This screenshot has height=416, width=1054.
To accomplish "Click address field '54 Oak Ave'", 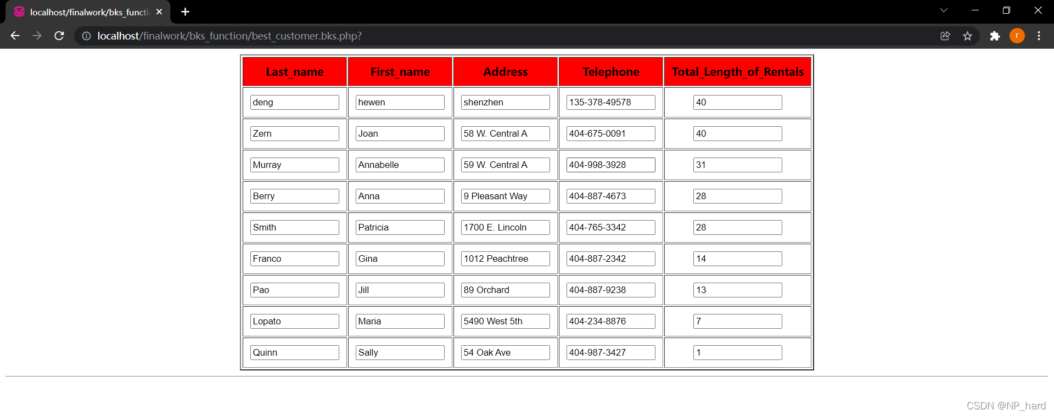I will 506,352.
